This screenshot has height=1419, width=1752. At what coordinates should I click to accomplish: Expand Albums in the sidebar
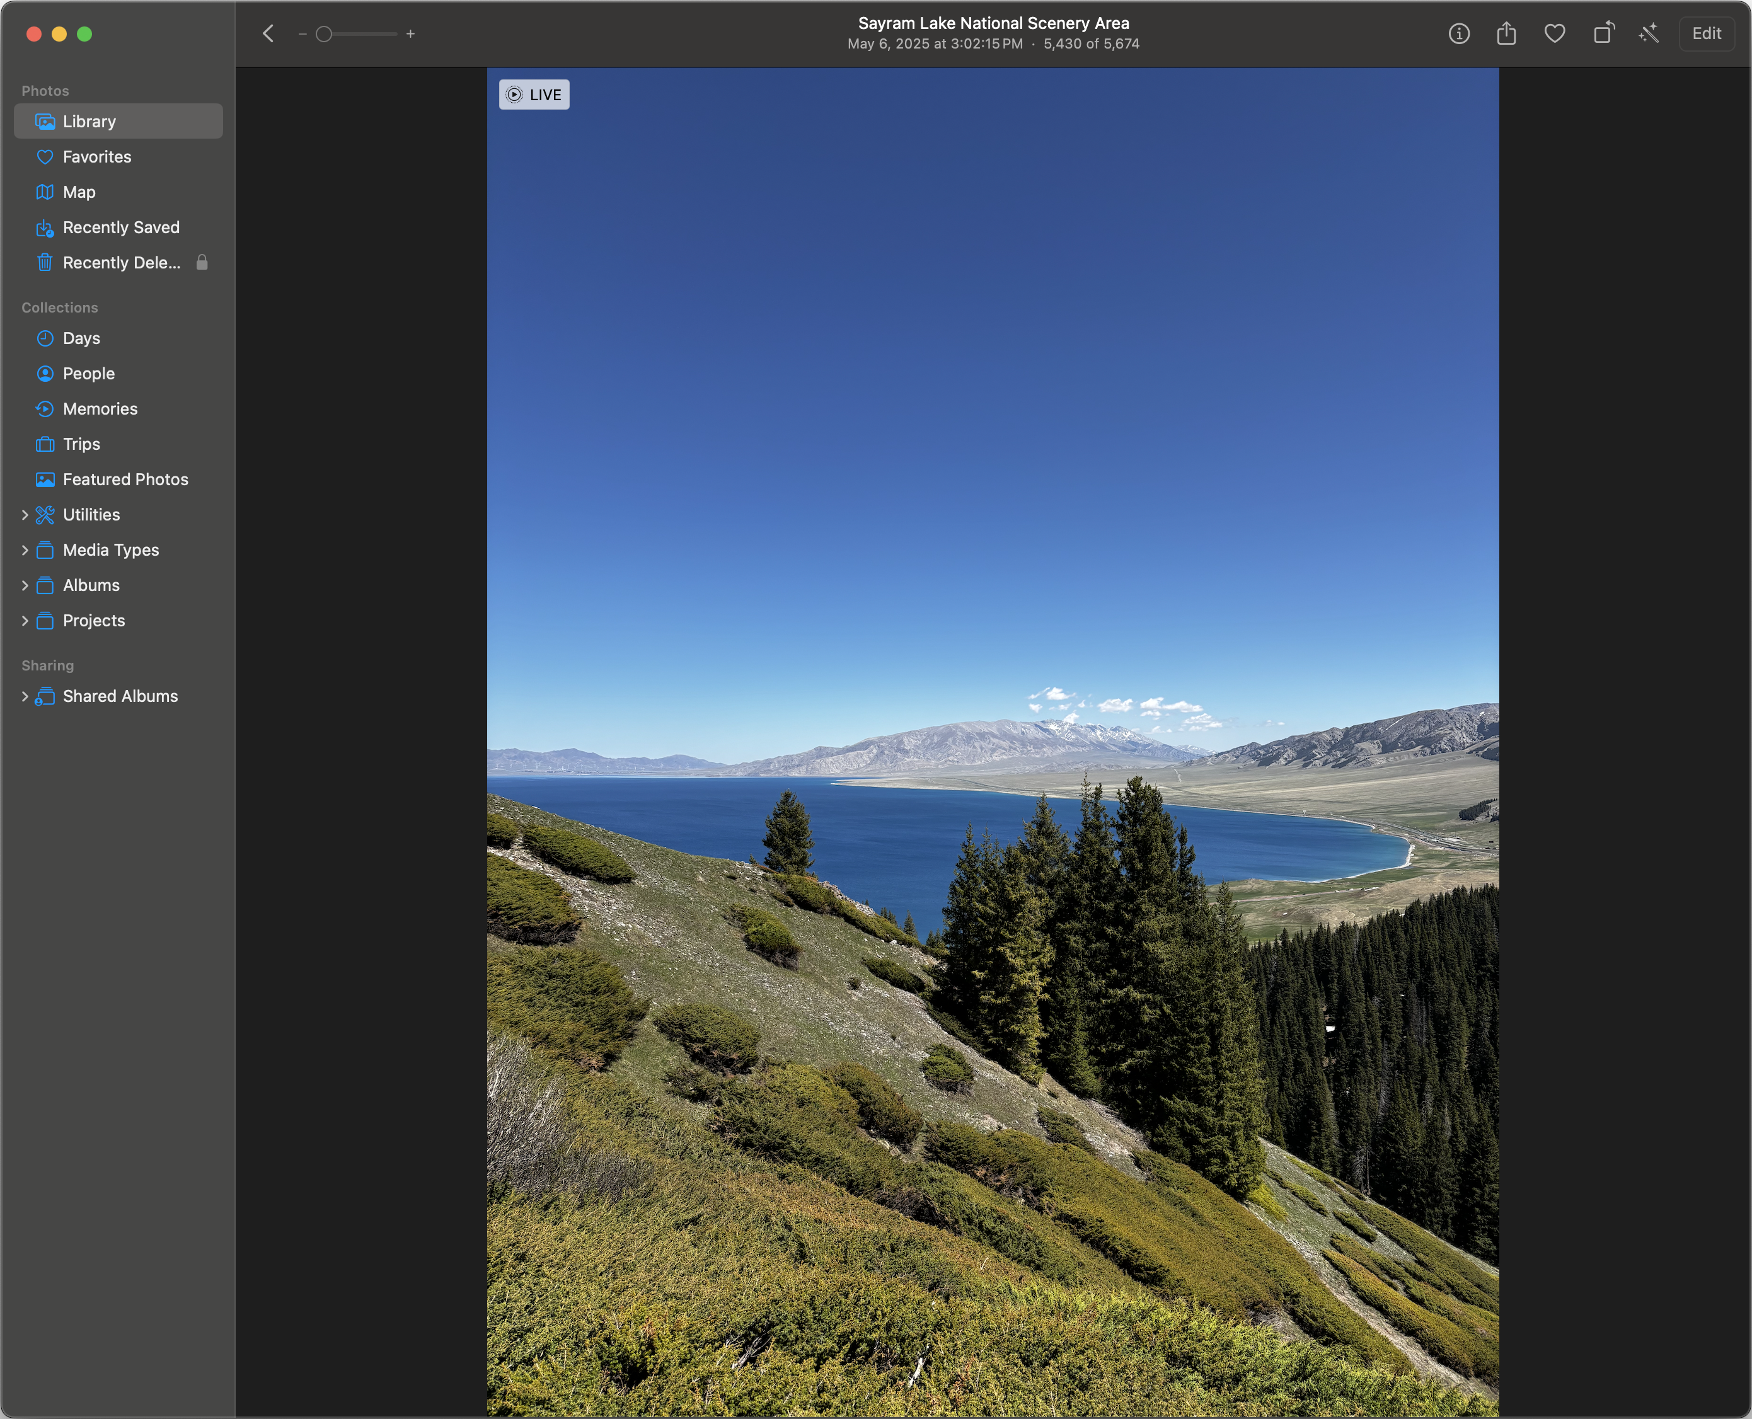pyautogui.click(x=25, y=585)
